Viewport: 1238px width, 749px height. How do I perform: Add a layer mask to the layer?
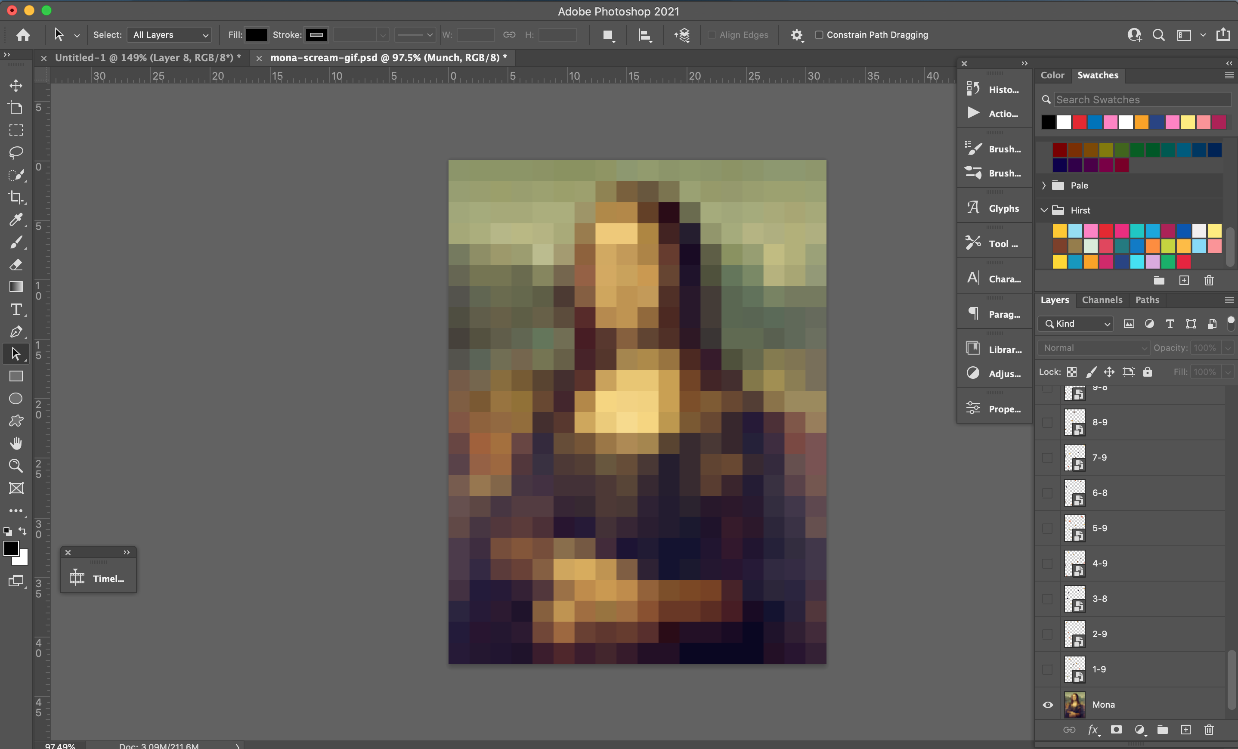(1116, 729)
